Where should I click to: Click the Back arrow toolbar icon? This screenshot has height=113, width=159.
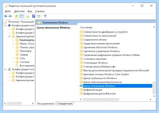pos(6,16)
